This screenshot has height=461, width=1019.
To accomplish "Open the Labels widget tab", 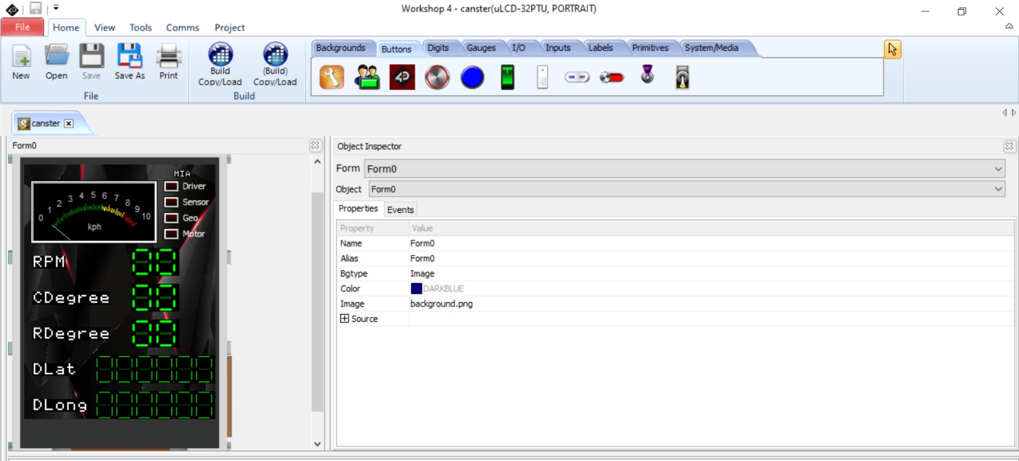I will (600, 48).
